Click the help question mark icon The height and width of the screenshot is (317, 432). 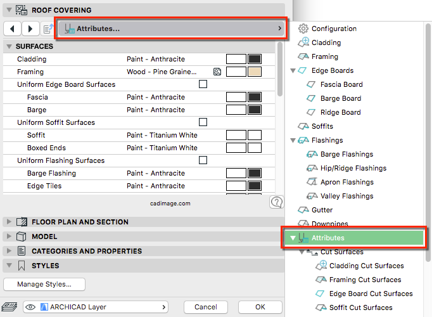click(x=276, y=202)
